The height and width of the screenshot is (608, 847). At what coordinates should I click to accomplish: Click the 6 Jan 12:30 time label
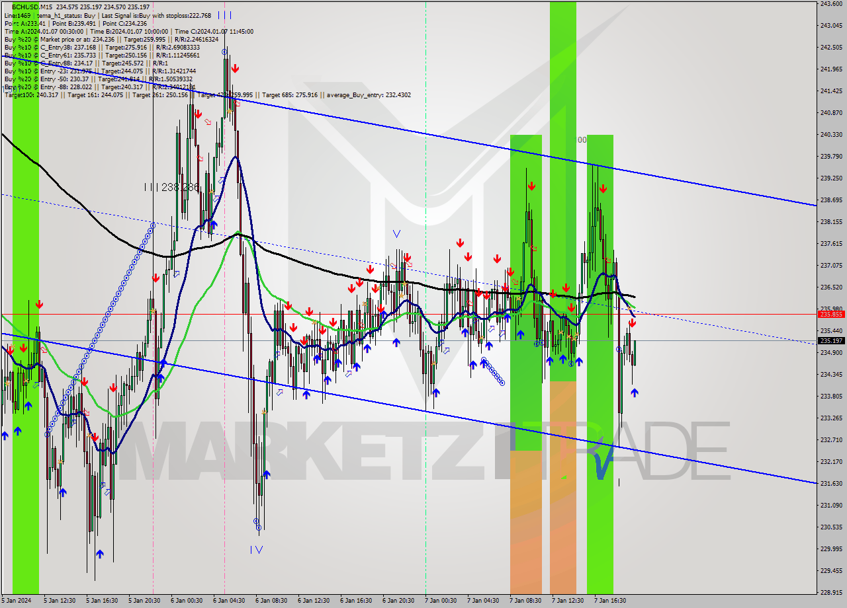(314, 601)
